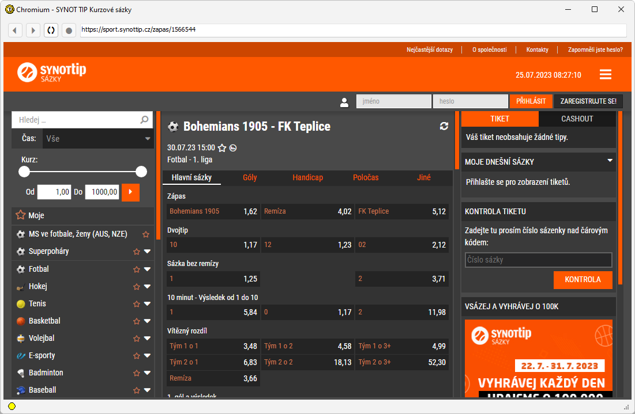
Task: Click the Hokej sport icon
Action: [x=21, y=287]
